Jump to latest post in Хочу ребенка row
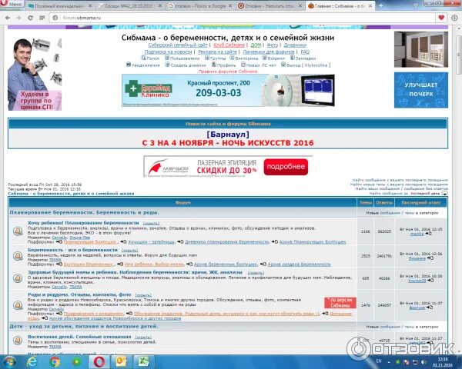462x369 pixels. (429, 234)
